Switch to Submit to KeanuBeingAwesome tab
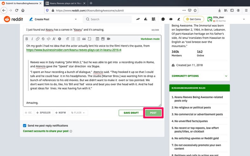250x156 pixels. coord(22,3)
